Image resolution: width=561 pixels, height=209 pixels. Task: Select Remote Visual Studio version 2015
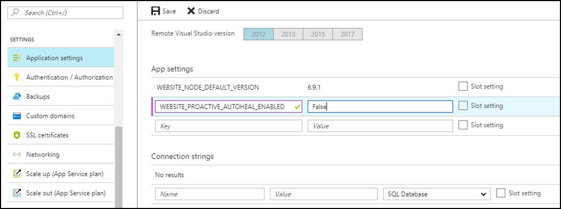click(x=318, y=34)
